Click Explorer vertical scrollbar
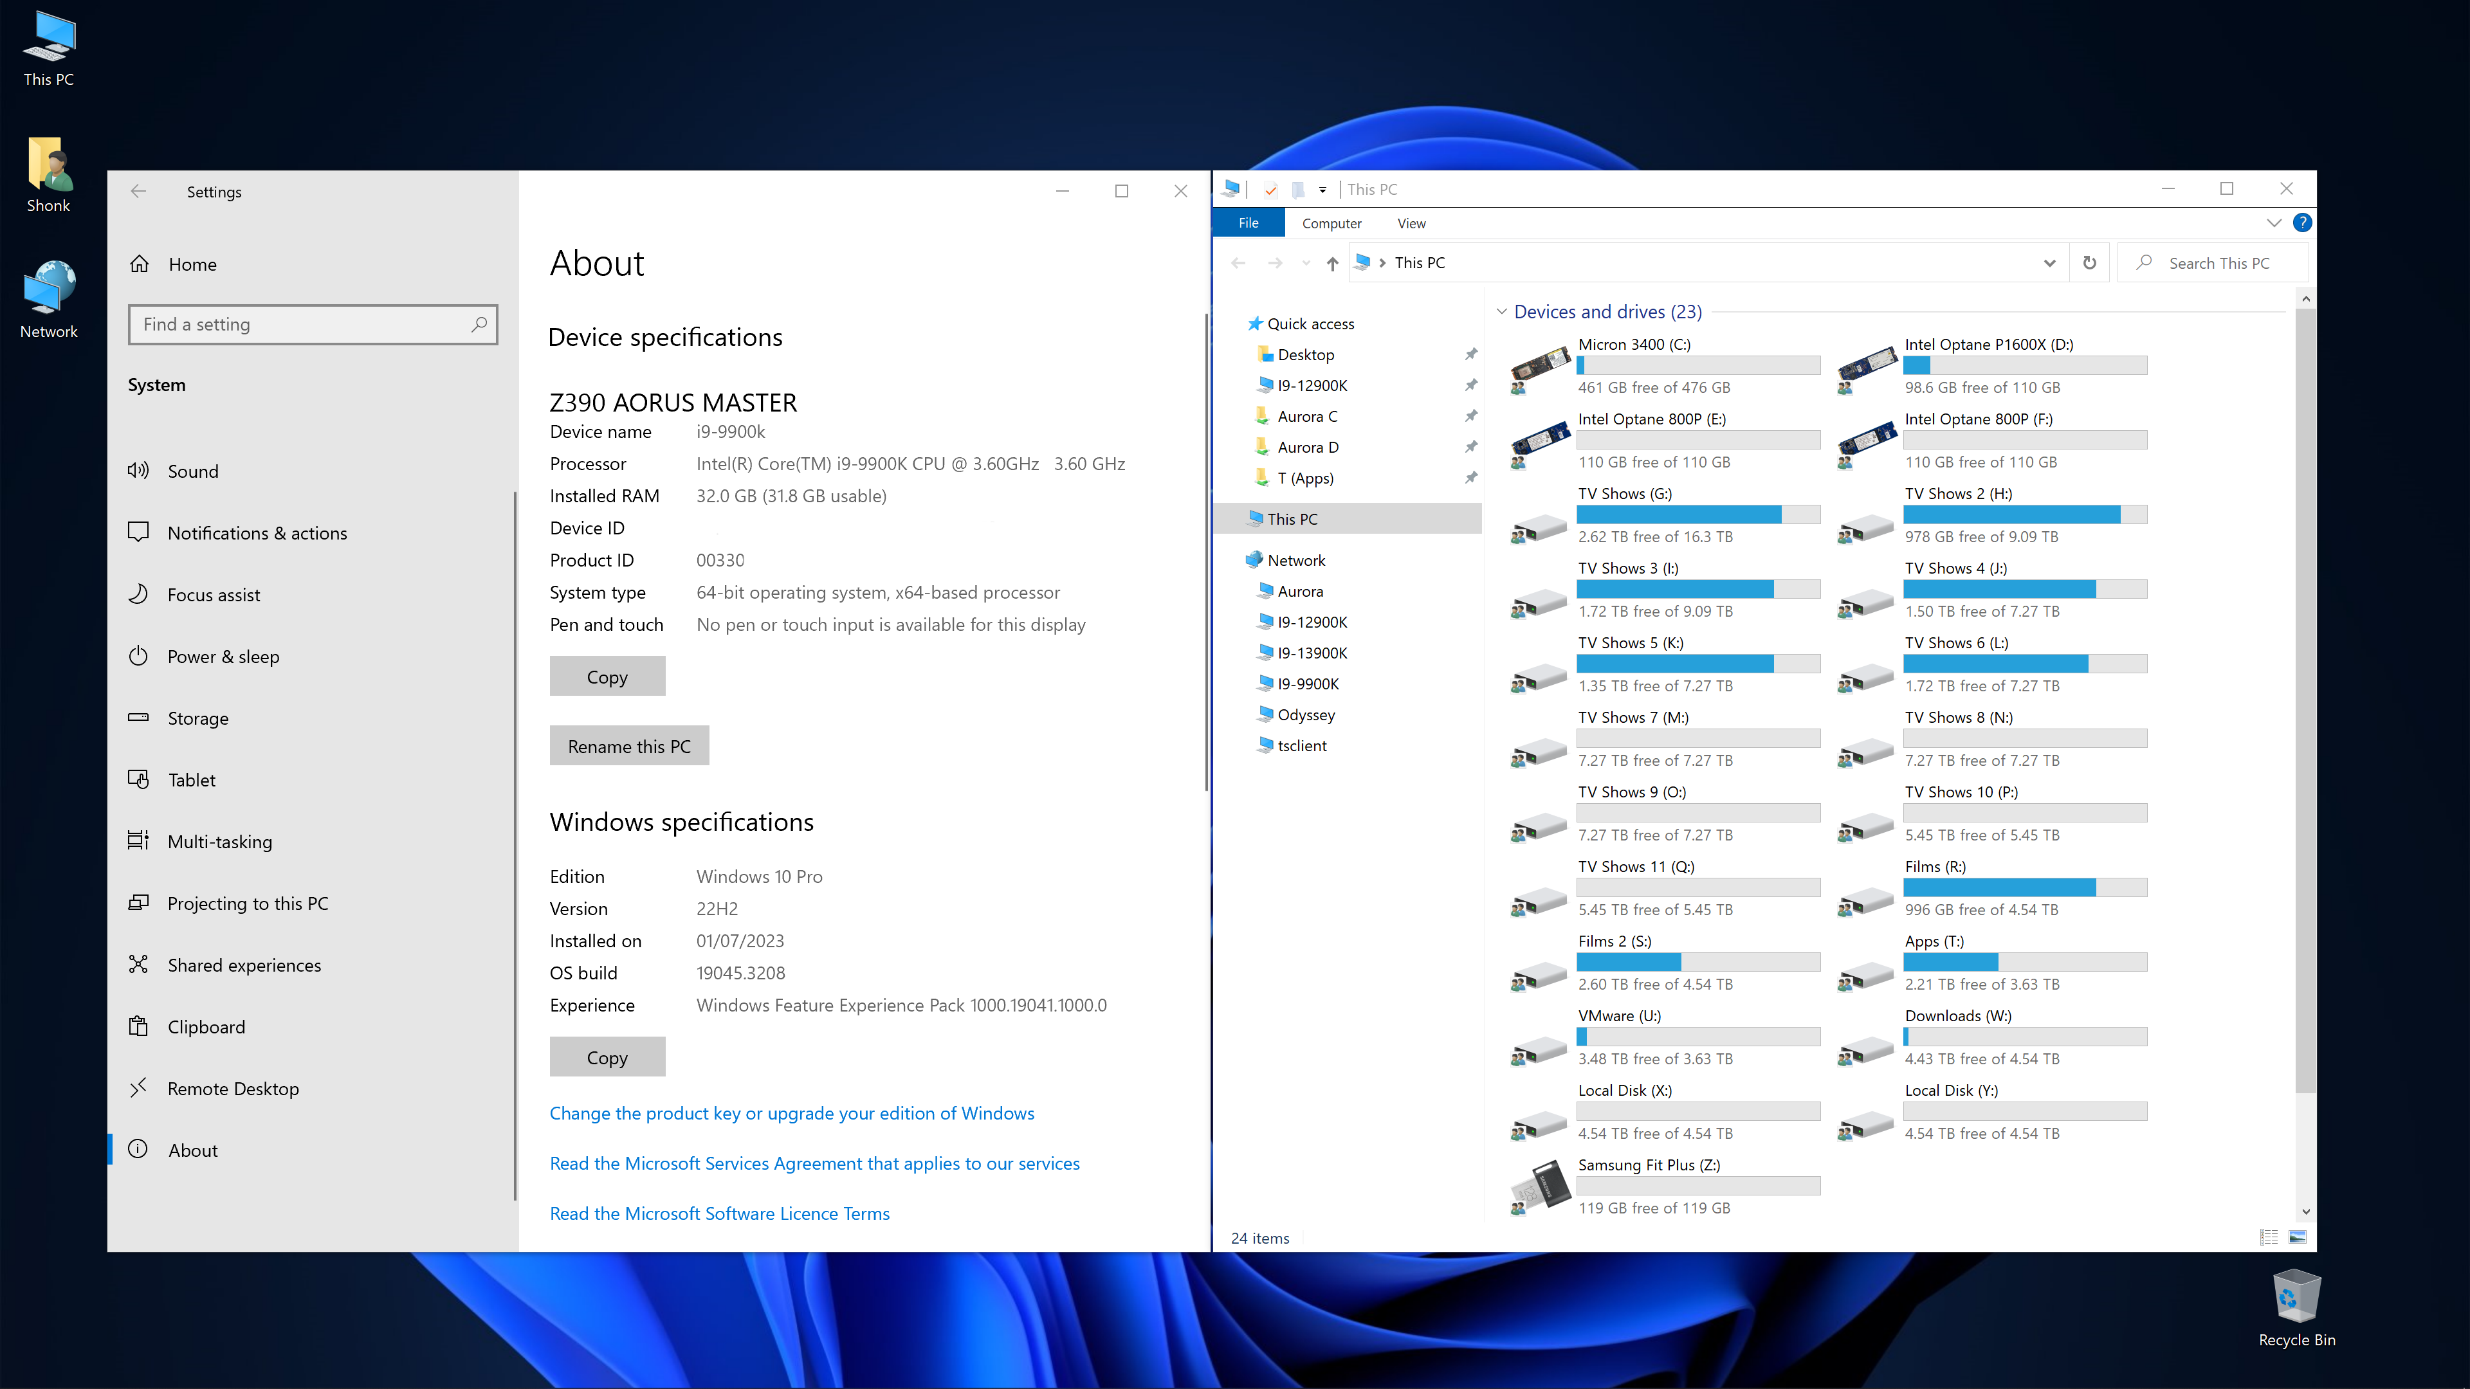Image resolution: width=2470 pixels, height=1389 pixels. point(2305,700)
